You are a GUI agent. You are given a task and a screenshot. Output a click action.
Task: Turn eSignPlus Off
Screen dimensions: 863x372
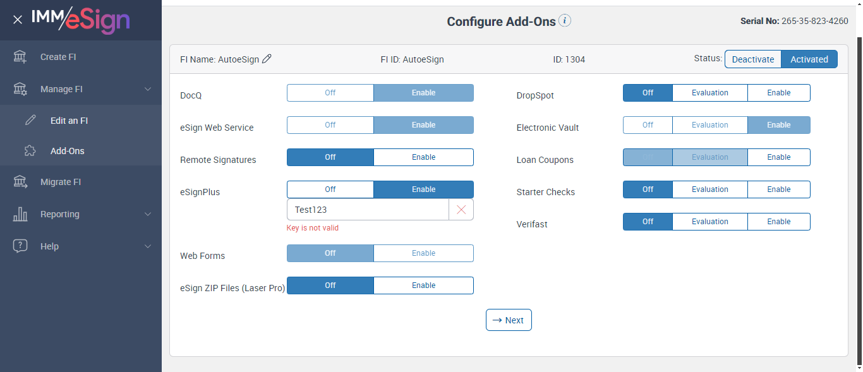point(330,189)
